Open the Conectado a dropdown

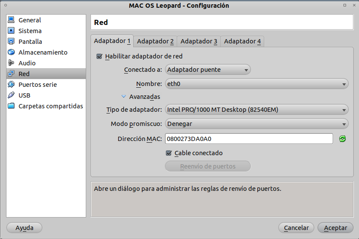[208, 70]
